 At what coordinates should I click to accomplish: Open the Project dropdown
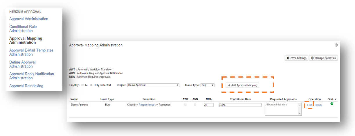(x=153, y=85)
